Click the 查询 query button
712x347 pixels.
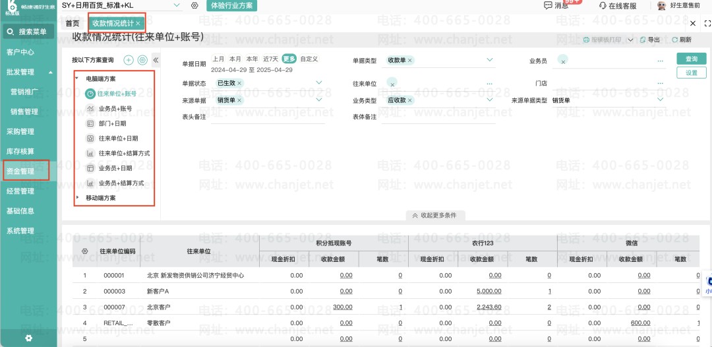pyautogui.click(x=691, y=59)
